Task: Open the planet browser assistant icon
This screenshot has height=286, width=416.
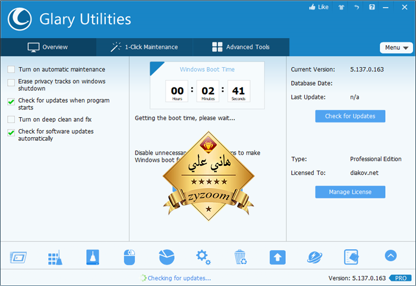Action: click(314, 257)
